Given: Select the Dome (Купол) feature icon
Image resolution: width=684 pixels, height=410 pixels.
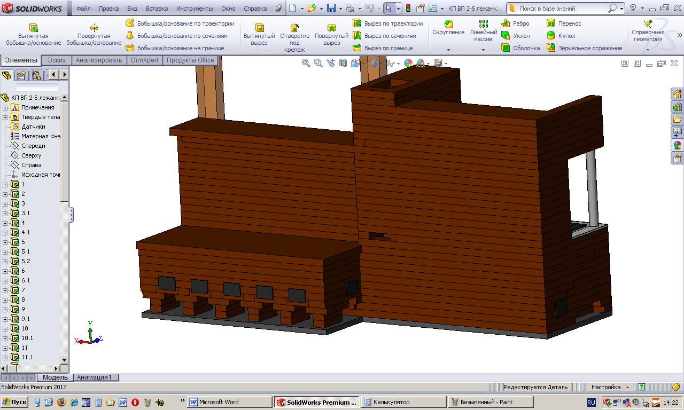Looking at the screenshot, I should (x=551, y=36).
